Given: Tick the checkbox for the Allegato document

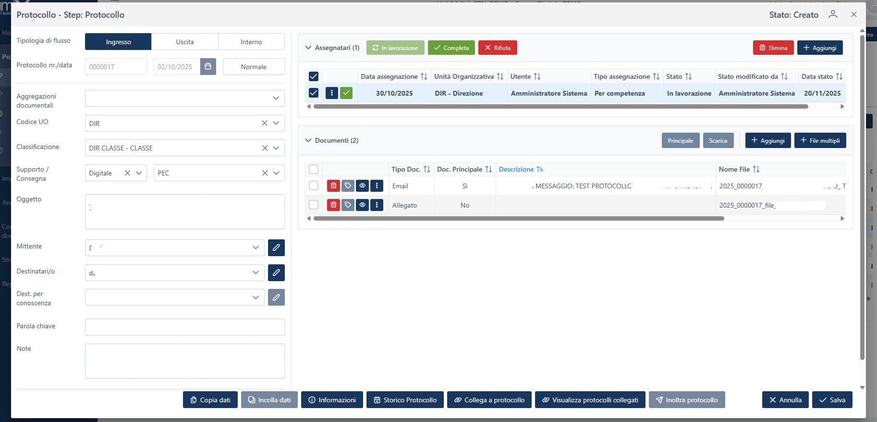Looking at the screenshot, I should 314,205.
